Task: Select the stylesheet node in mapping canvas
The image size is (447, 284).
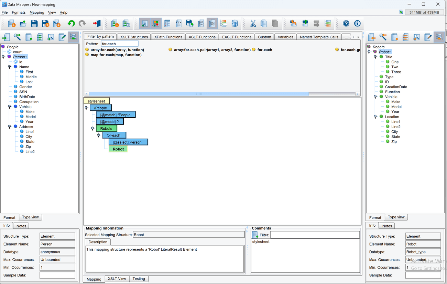Action: 97,101
